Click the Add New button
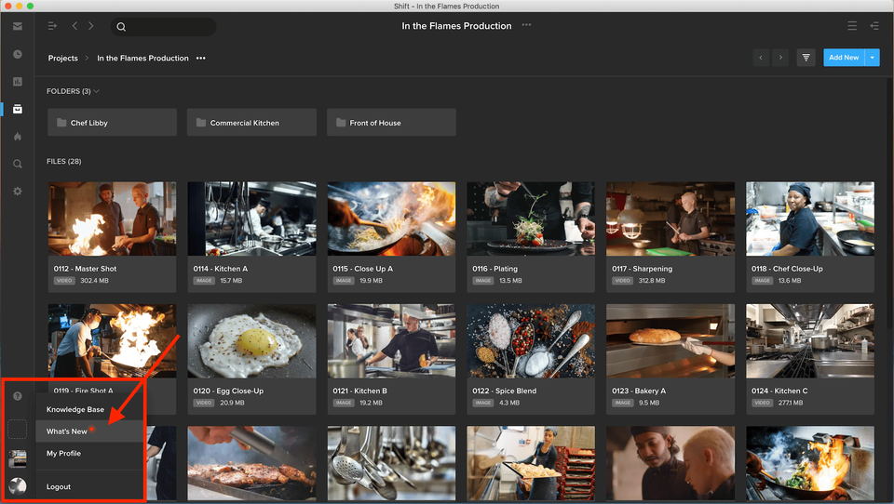The image size is (894, 504). (x=844, y=58)
